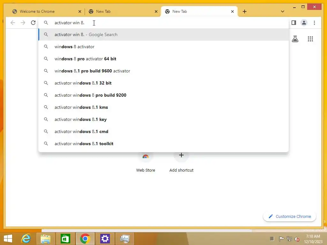The width and height of the screenshot is (327, 245).
Task: Click network tray icon
Action: point(289,239)
